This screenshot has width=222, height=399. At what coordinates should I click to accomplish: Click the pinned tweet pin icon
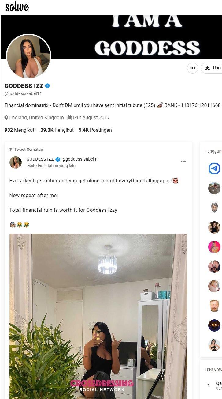[x=11, y=150]
